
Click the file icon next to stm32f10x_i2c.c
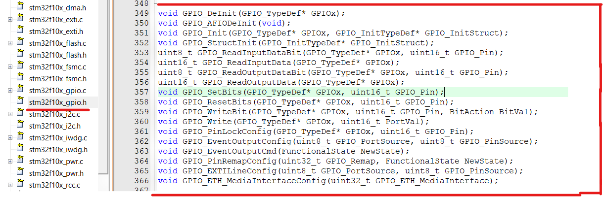point(20,113)
